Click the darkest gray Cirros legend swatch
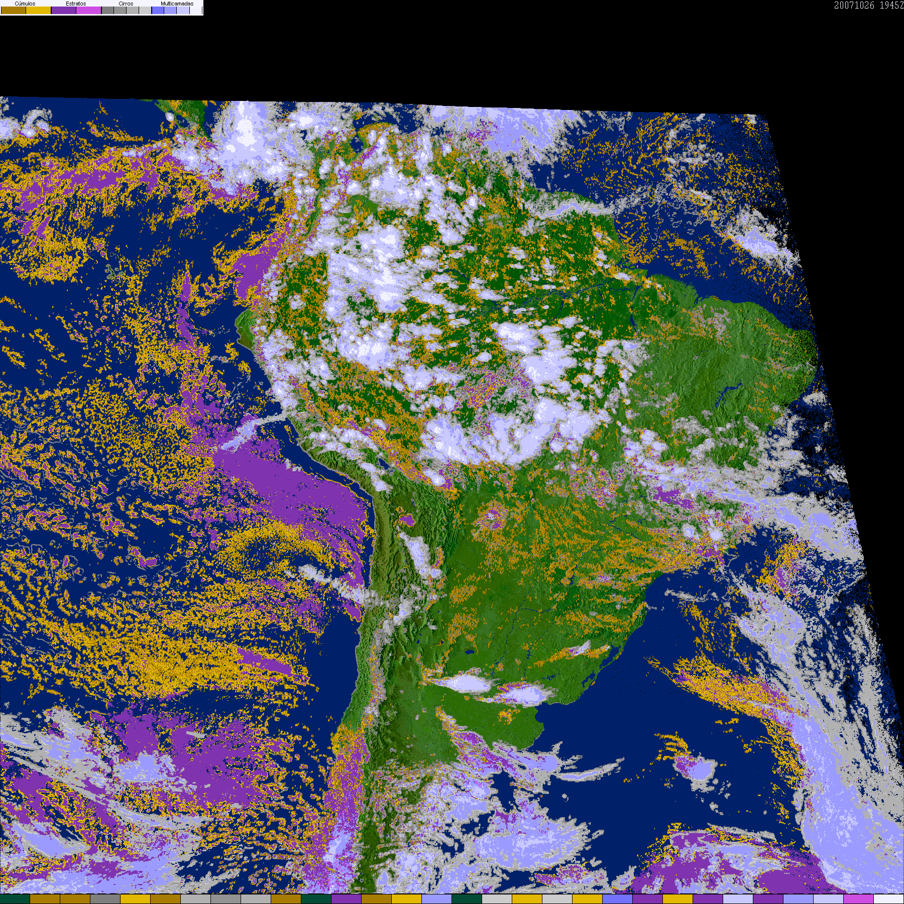The height and width of the screenshot is (904, 904). point(107,10)
